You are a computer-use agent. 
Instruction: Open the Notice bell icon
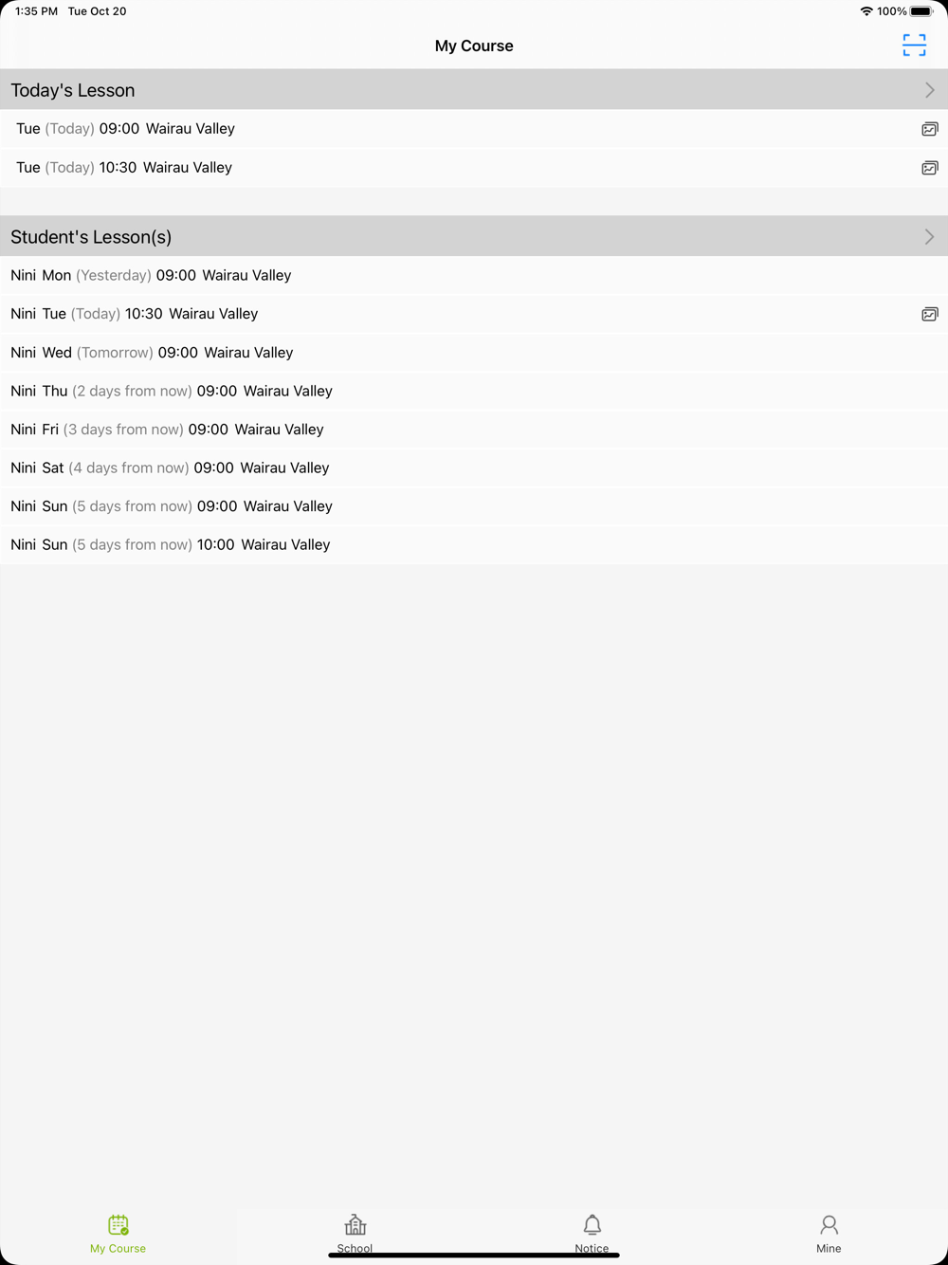(x=592, y=1224)
